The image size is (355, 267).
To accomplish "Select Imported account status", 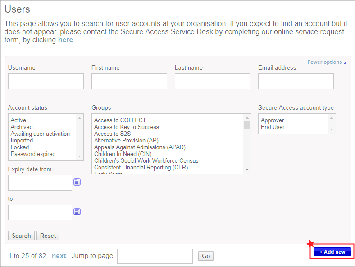I will tap(22, 141).
